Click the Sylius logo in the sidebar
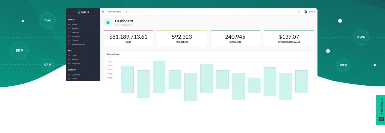Viewport: 385px width, 133px height. point(83,12)
